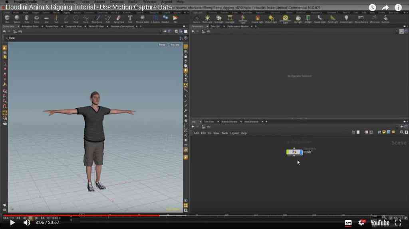The image size is (409, 229).
Task: Pick the Torus shelf tool
Action: 36,19
